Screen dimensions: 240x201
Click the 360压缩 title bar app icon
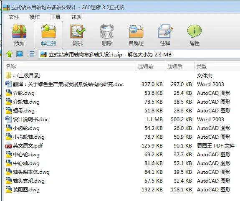pos(6,8)
